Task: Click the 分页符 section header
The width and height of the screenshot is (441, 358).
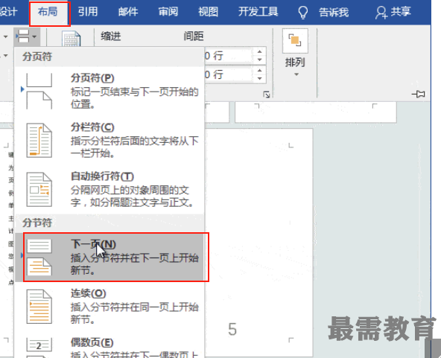Action: click(37, 57)
